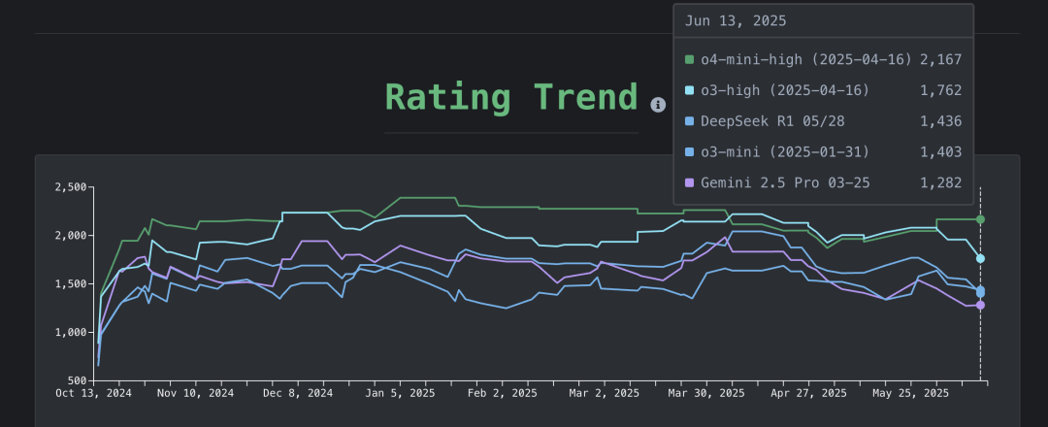Click the o3-mini legend color swatch

[x=690, y=151]
